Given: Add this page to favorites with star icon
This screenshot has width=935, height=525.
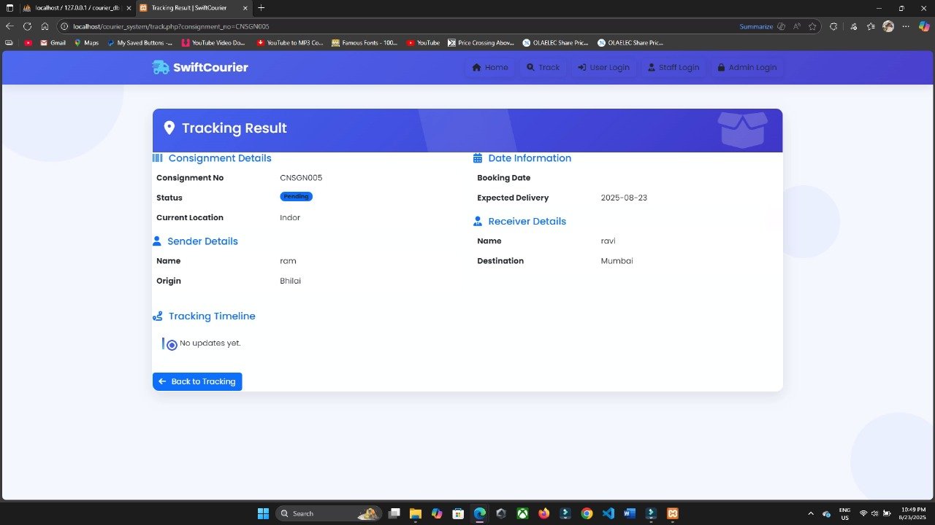Looking at the screenshot, I should point(812,26).
